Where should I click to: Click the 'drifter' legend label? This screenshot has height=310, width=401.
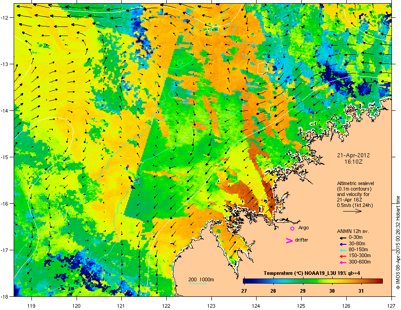coord(302,240)
